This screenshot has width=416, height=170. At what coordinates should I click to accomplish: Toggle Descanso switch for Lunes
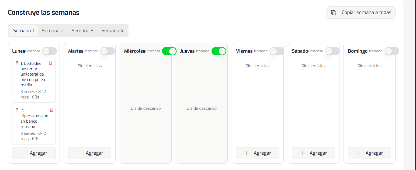(x=49, y=51)
